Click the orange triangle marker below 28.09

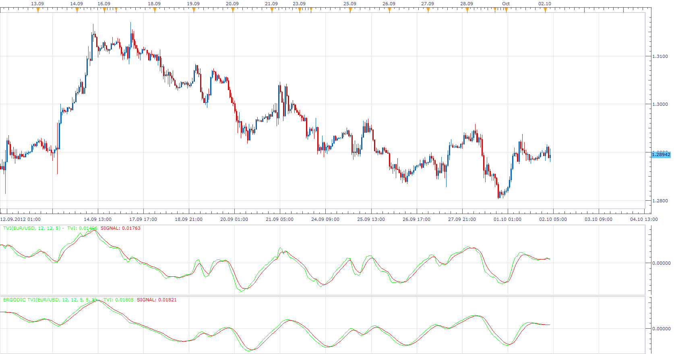[467, 10]
